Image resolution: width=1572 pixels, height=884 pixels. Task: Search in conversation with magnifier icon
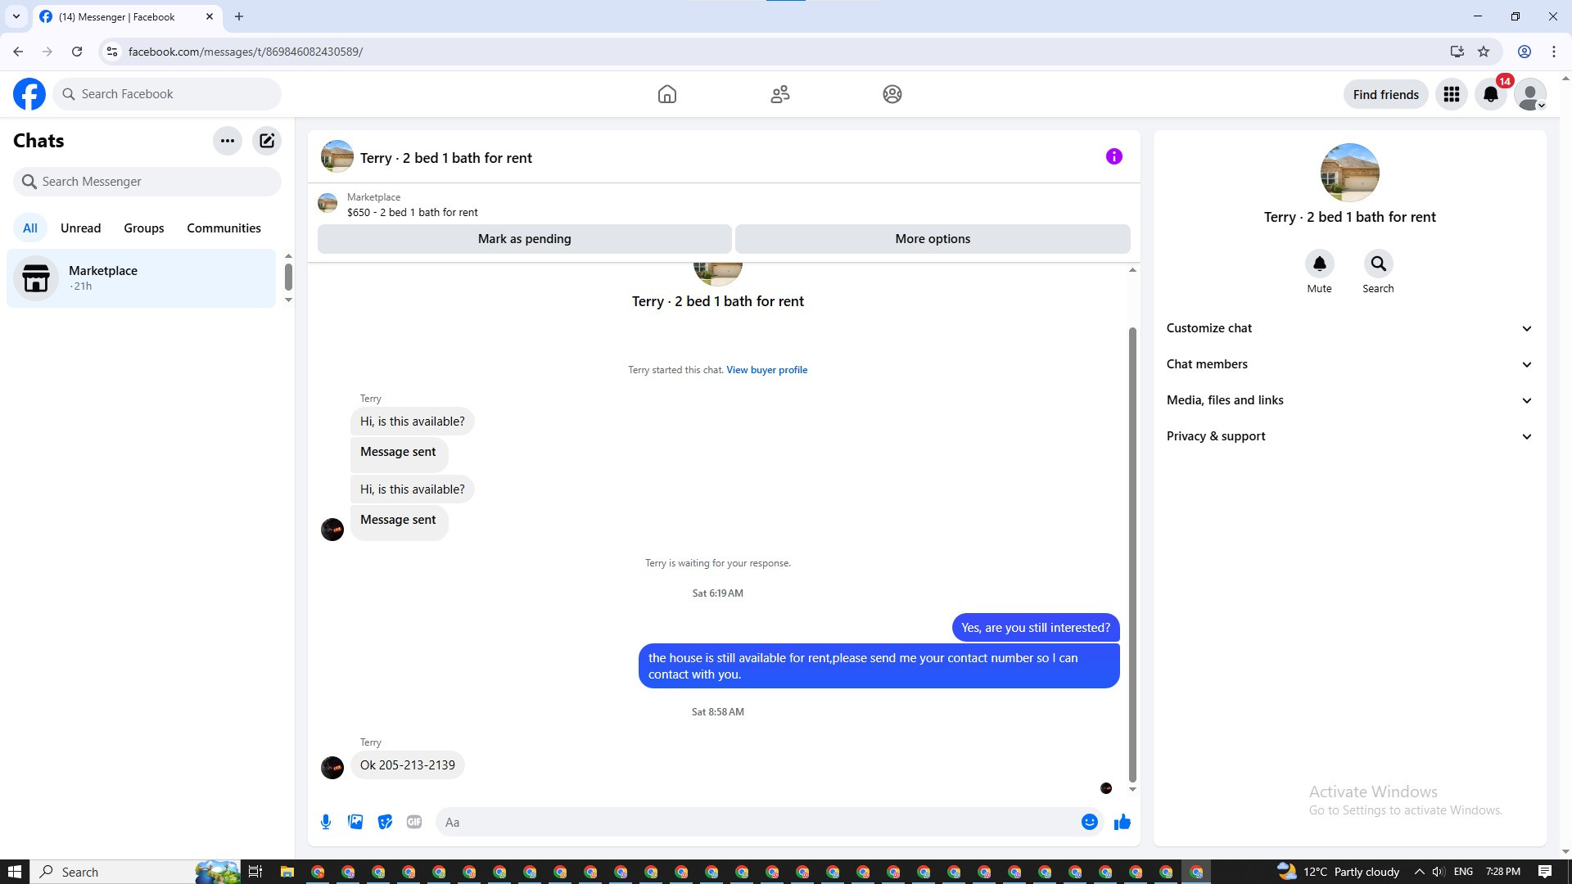click(1379, 264)
